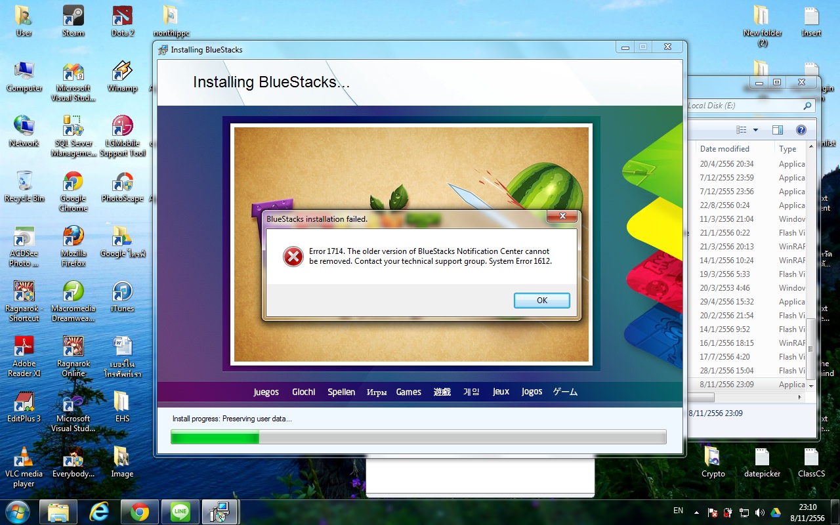
Task: Click the red error icon in the dialog
Action: tap(293, 257)
